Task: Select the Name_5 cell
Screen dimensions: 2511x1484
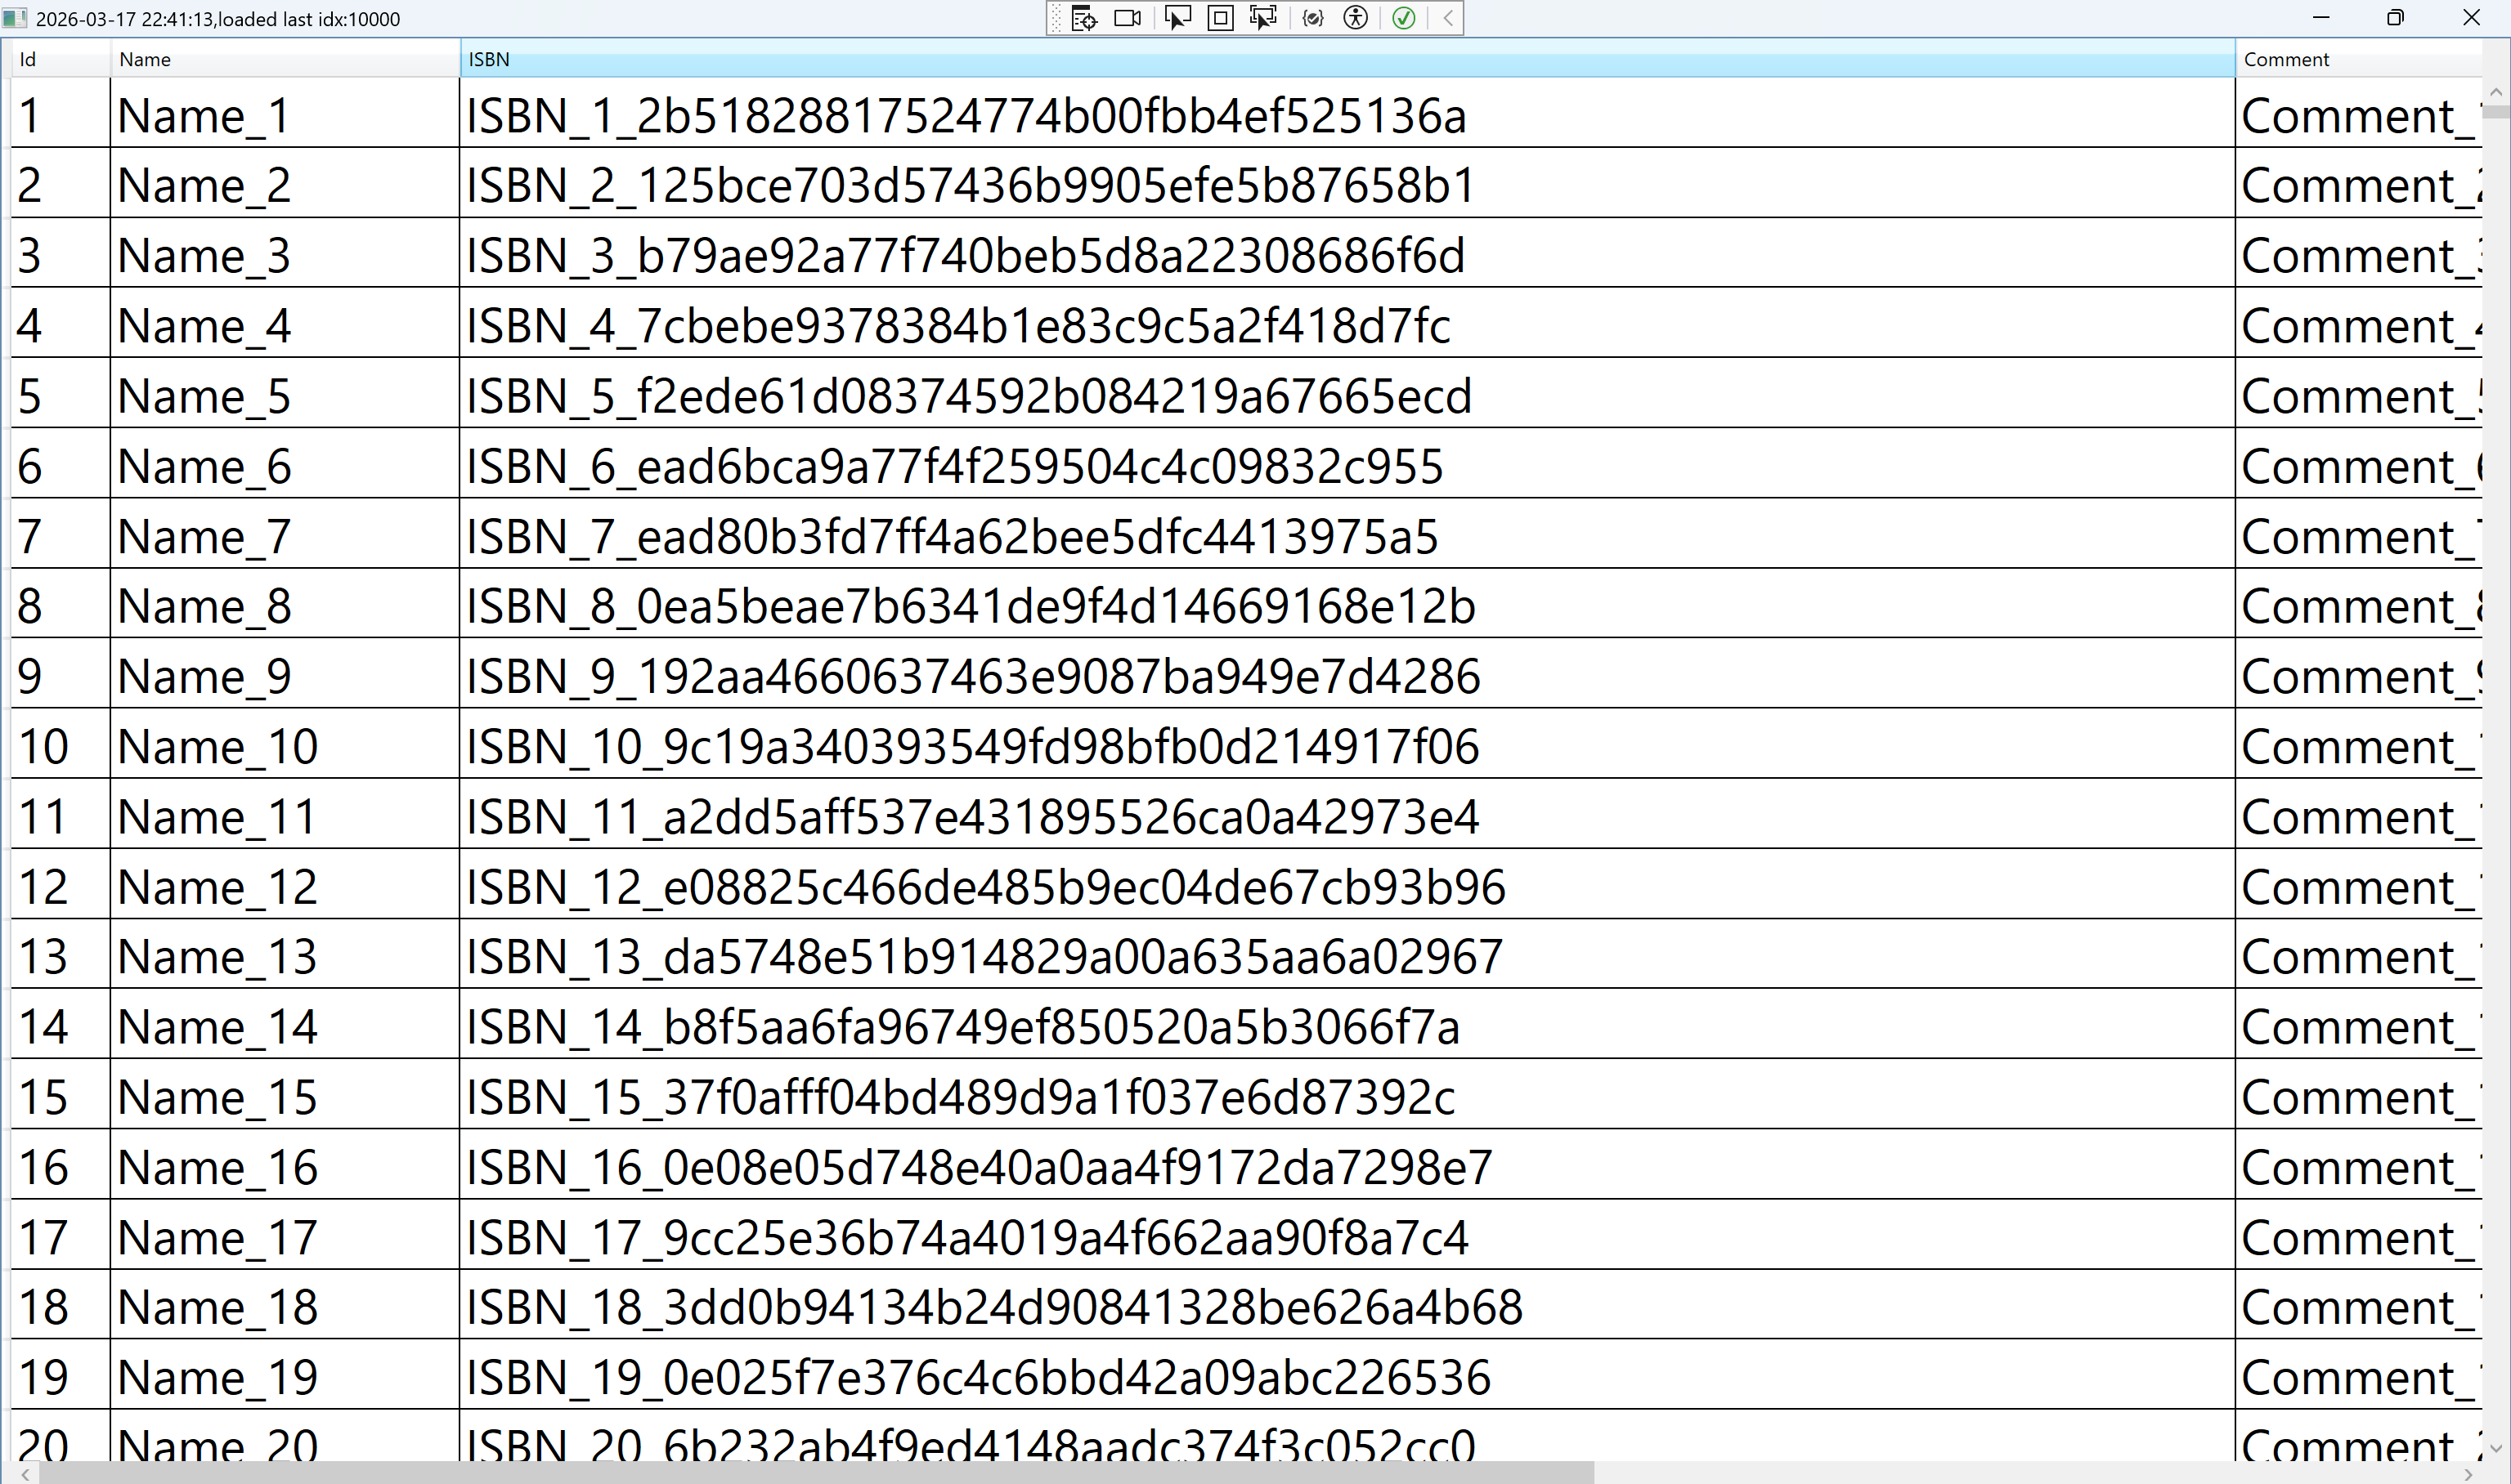Action: pyautogui.click(x=285, y=393)
